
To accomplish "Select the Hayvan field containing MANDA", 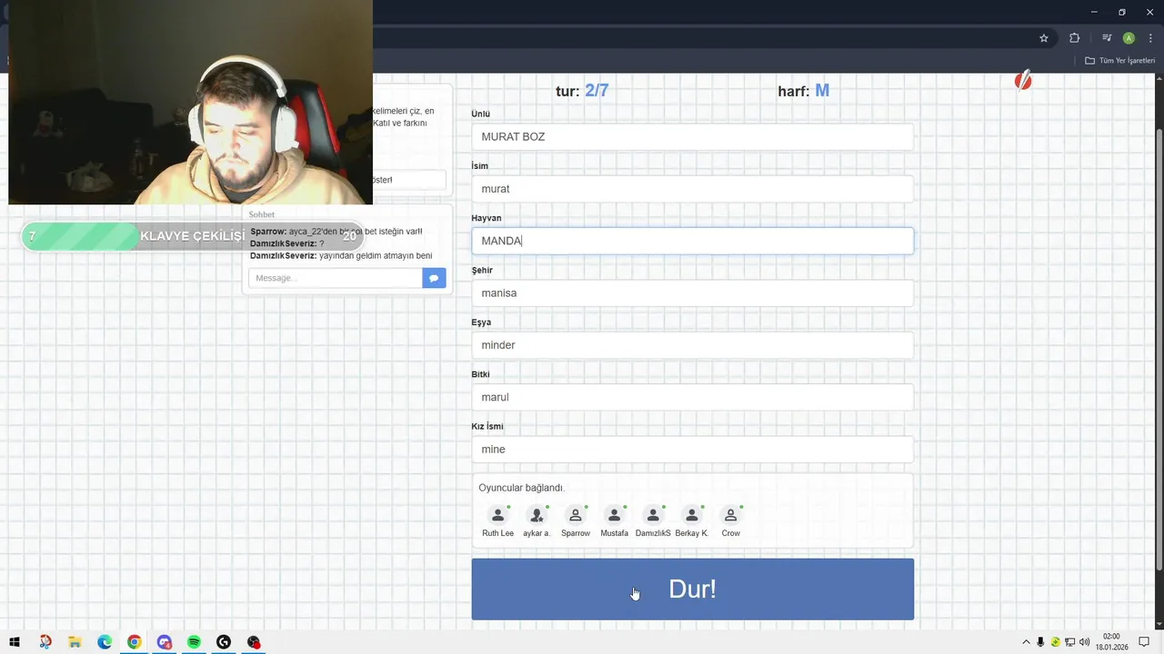I will (x=692, y=241).
